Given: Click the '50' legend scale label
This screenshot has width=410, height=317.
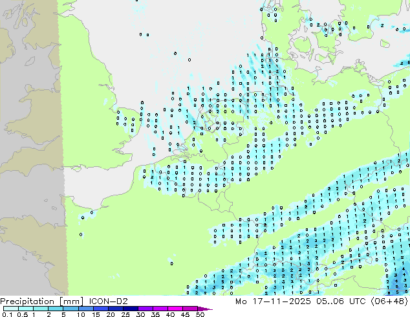Looking at the screenshot, I should pos(200,314).
